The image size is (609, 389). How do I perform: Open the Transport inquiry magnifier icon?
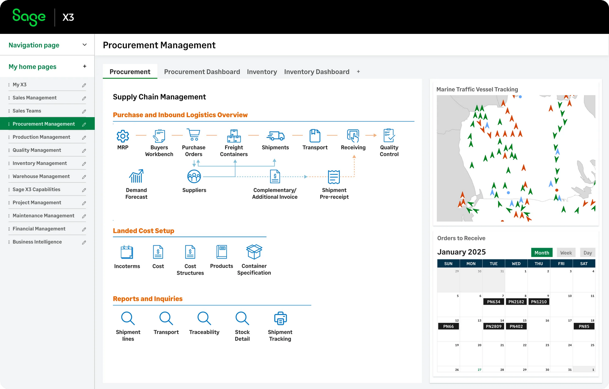click(166, 318)
